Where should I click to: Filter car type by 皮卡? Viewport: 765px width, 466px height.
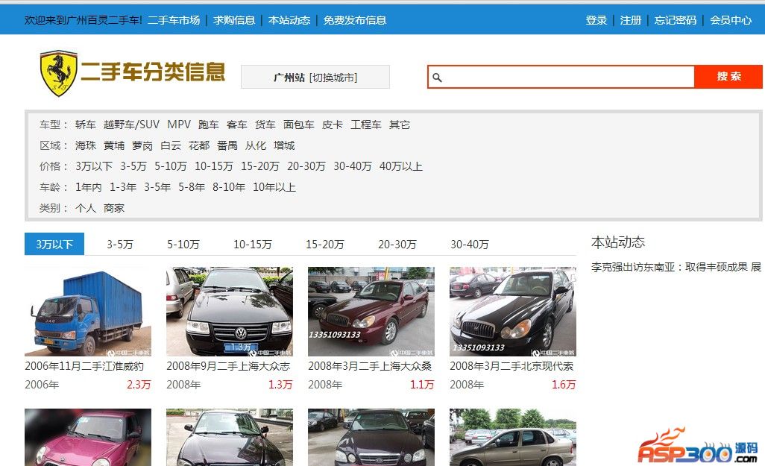click(x=333, y=125)
